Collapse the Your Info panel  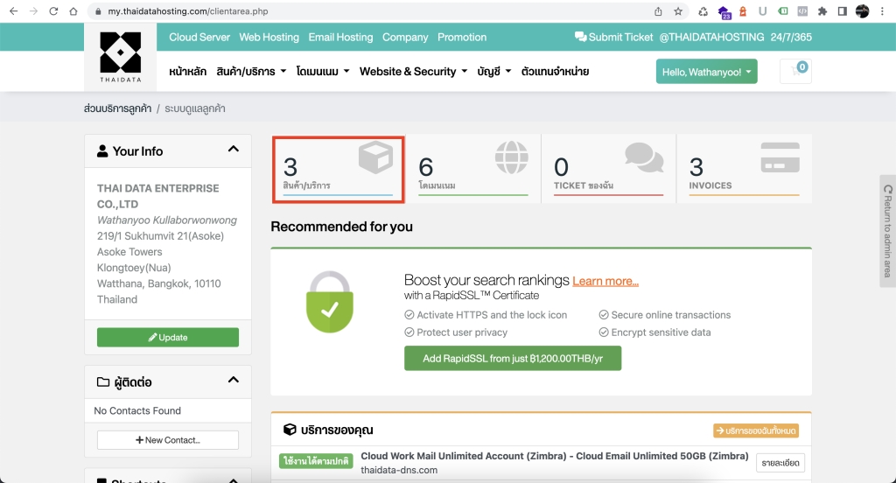(234, 150)
